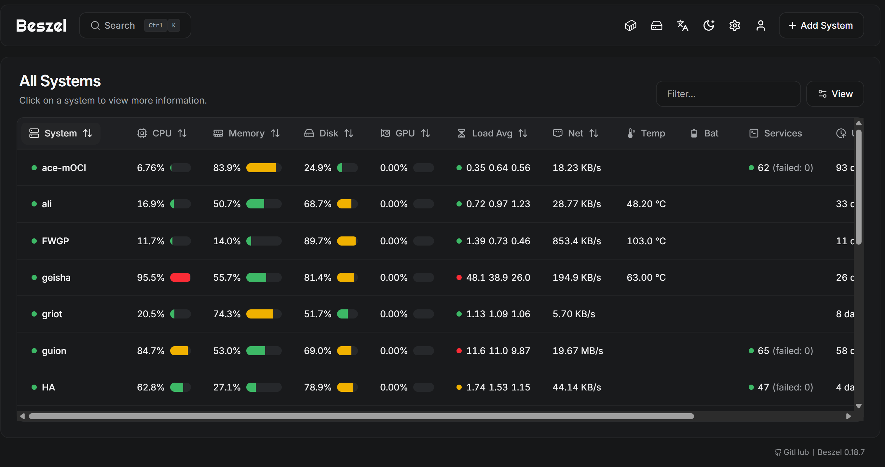The image size is (885, 467).
Task: Click the horizontal scrollbar thumb
Action: pyautogui.click(x=361, y=417)
